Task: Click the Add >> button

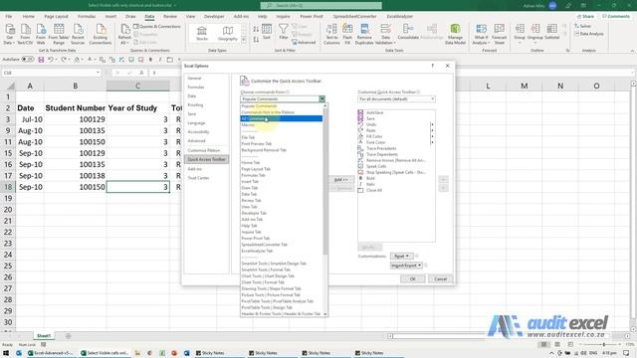Action: click(340, 179)
